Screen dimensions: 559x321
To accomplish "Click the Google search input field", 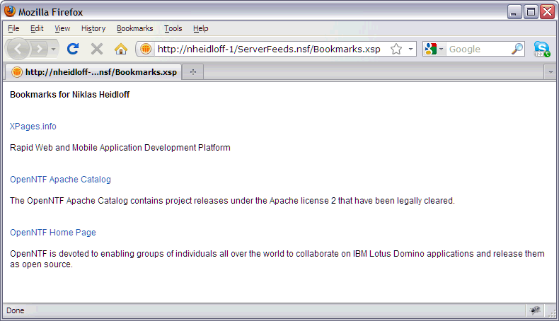I will [x=478, y=49].
